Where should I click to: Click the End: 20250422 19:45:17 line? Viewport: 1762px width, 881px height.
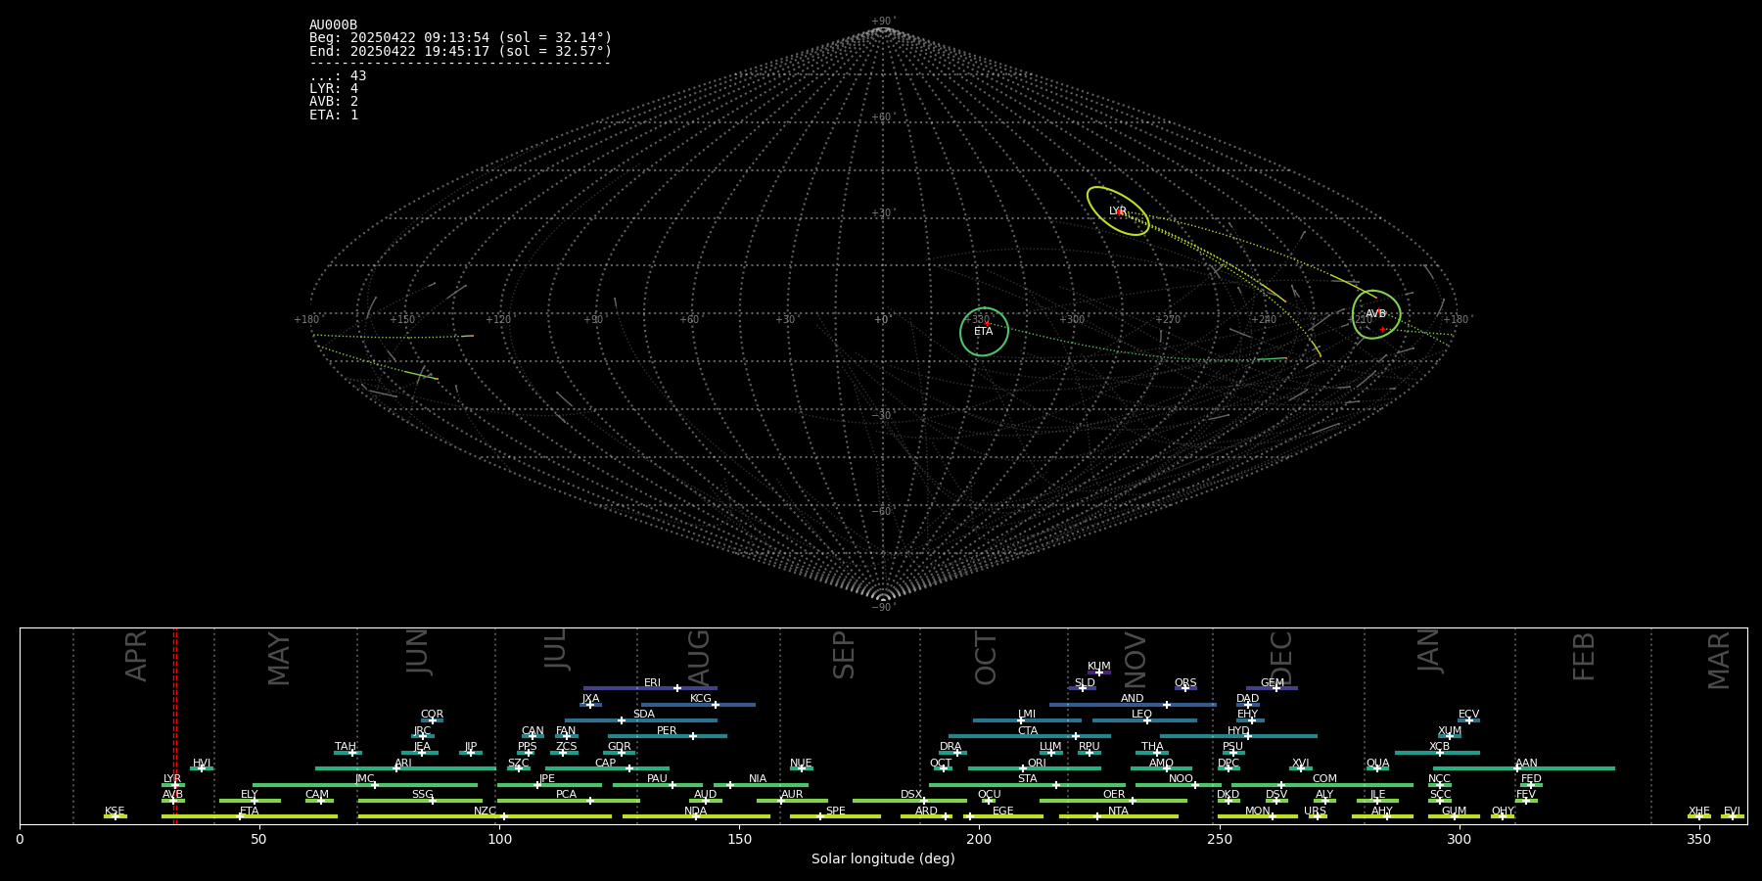(x=460, y=51)
